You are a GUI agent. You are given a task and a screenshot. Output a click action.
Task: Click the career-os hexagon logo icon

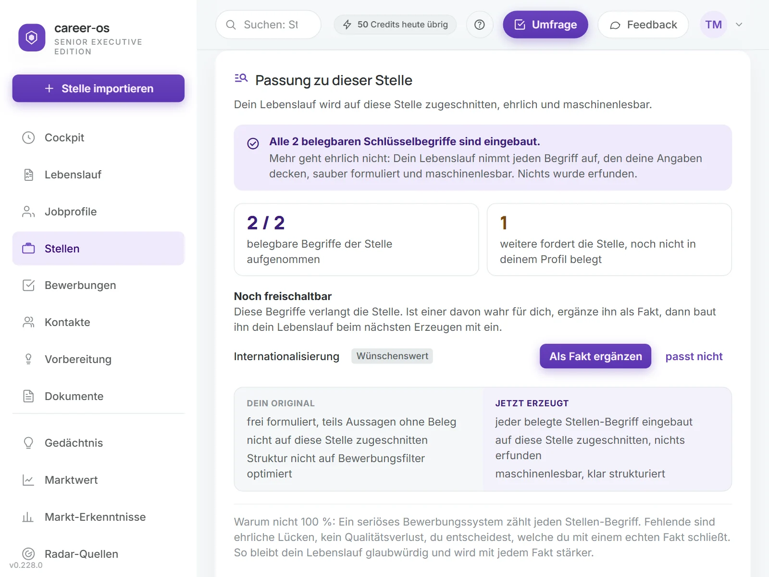click(x=32, y=38)
